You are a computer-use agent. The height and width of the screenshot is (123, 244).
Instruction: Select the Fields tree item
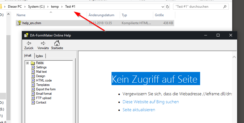[40, 63]
